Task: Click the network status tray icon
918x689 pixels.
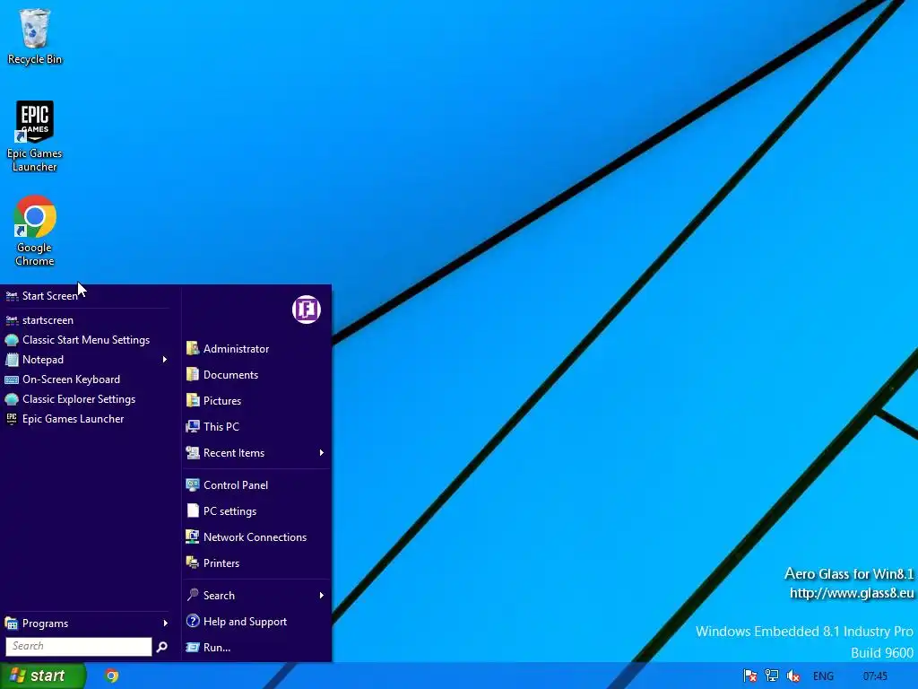Action: (x=772, y=676)
